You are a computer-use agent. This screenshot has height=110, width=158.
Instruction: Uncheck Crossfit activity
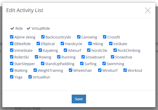104,37
